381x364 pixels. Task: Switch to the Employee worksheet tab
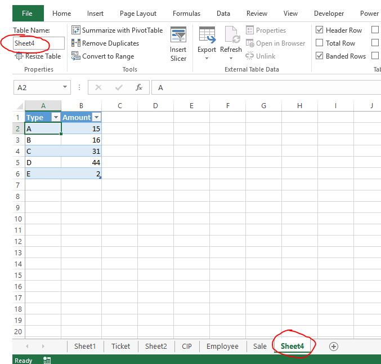[x=222, y=346]
